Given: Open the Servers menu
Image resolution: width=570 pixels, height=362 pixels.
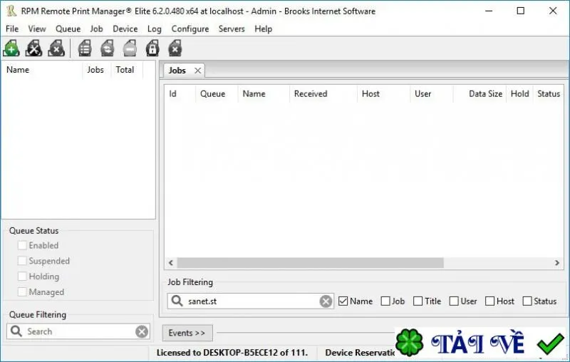Looking at the screenshot, I should pyautogui.click(x=232, y=29).
